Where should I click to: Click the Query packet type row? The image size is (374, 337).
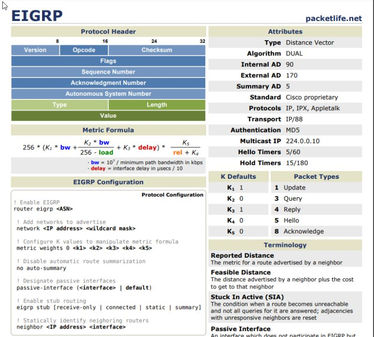[x=316, y=199]
